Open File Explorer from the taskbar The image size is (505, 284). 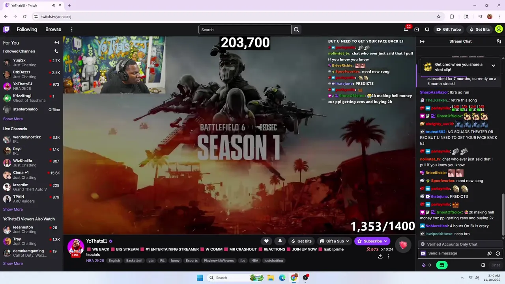click(x=271, y=278)
